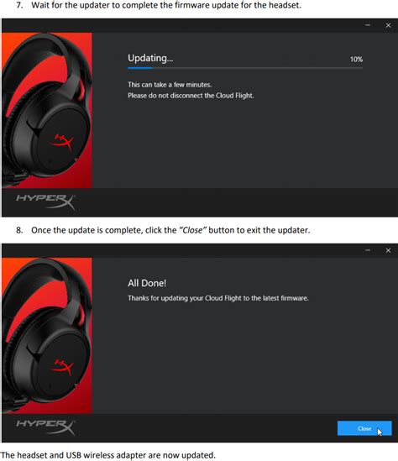Close the All Done window with X
The height and width of the screenshot is (461, 398).
(x=388, y=250)
